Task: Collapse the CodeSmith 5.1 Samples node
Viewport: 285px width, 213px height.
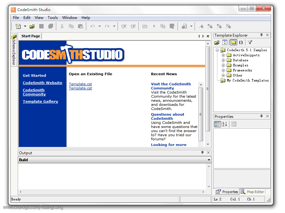Action: (x=217, y=50)
